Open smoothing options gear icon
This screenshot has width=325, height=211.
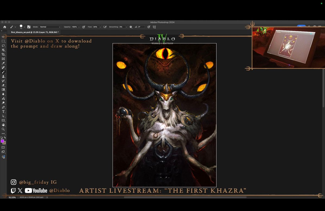(131, 27)
